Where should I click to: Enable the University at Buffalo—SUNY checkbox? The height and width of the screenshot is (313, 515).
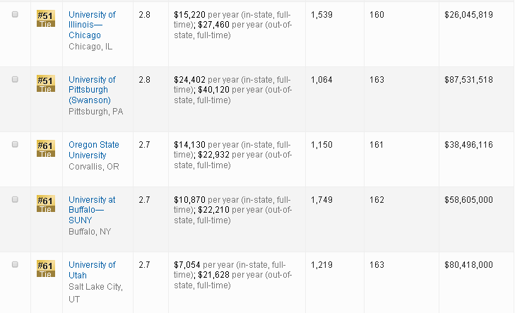pos(16,200)
